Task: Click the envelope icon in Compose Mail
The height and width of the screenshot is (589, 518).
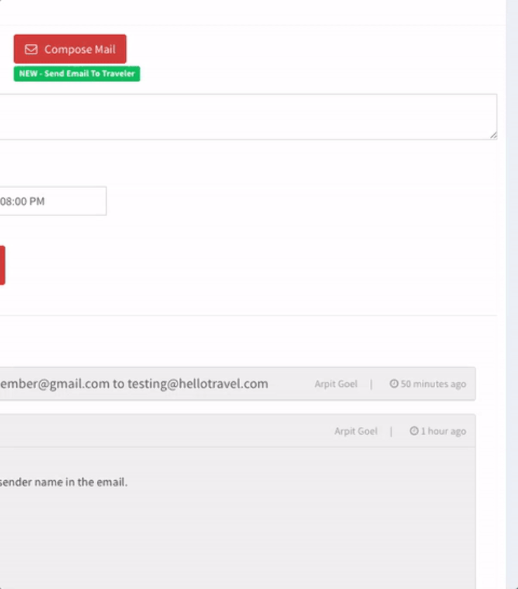Action: (x=31, y=49)
